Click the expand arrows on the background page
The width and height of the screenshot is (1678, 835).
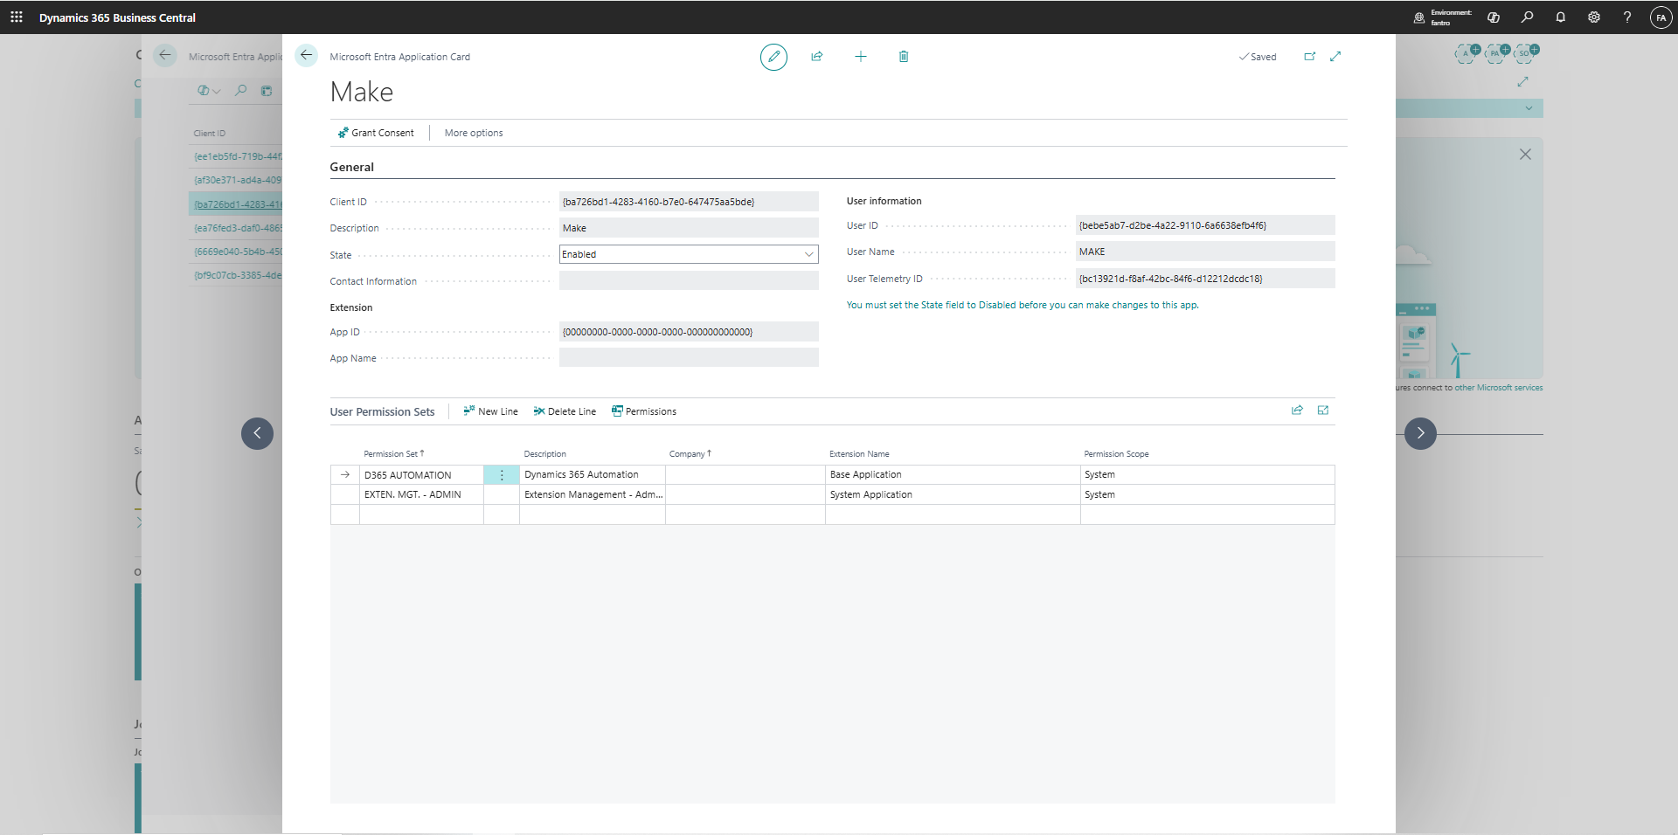1523,81
